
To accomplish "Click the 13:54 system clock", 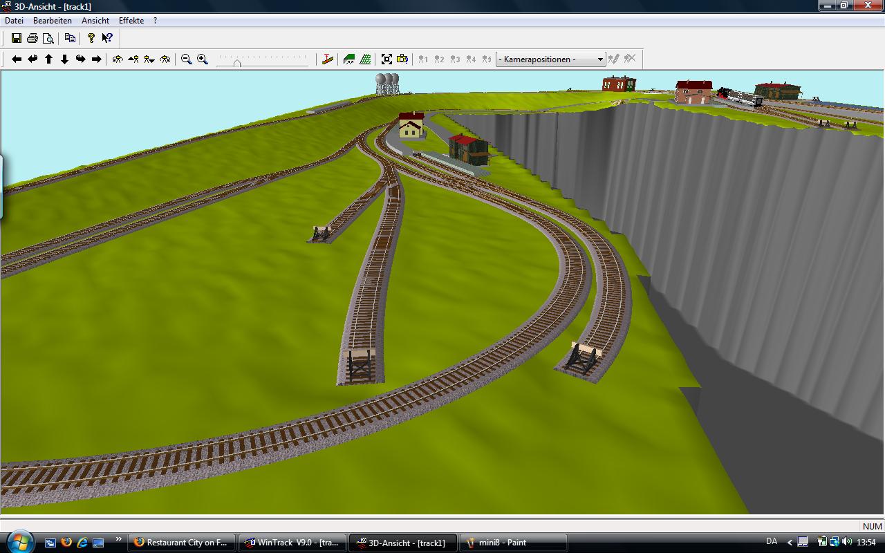I will click(867, 543).
